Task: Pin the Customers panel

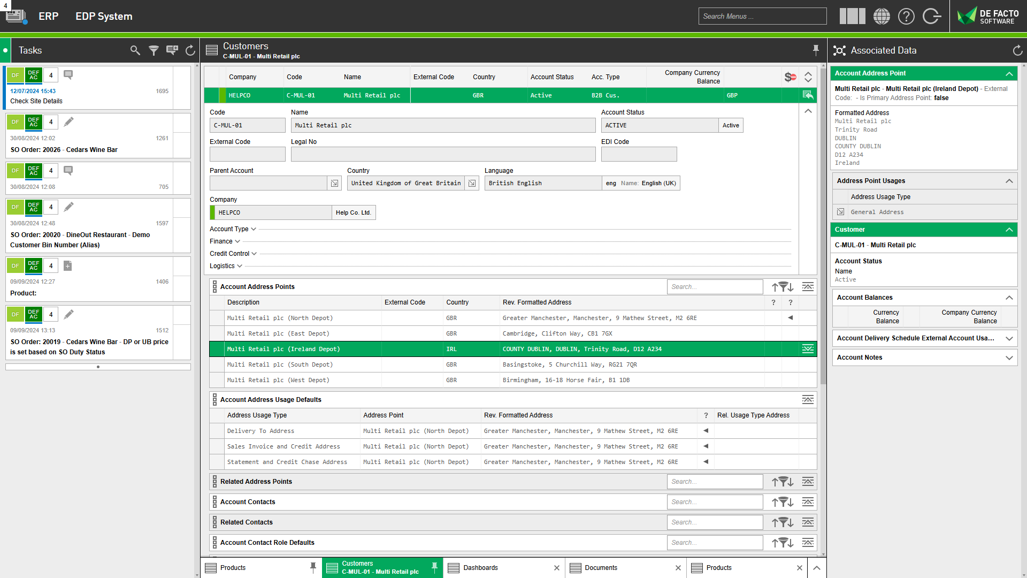Action: tap(815, 50)
